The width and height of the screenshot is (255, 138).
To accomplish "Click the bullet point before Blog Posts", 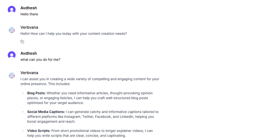I will (23, 93).
